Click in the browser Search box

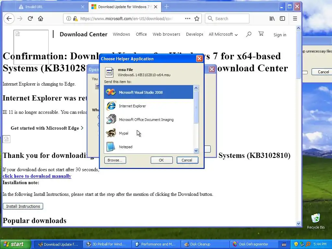(x=227, y=18)
